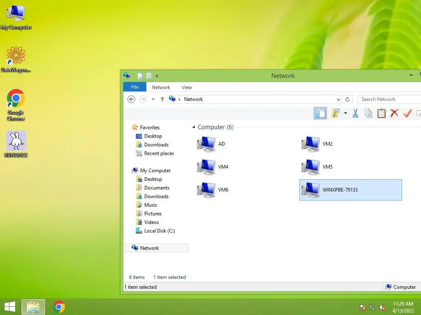
Task: Click the orange checkmark Properties icon
Action: click(407, 113)
